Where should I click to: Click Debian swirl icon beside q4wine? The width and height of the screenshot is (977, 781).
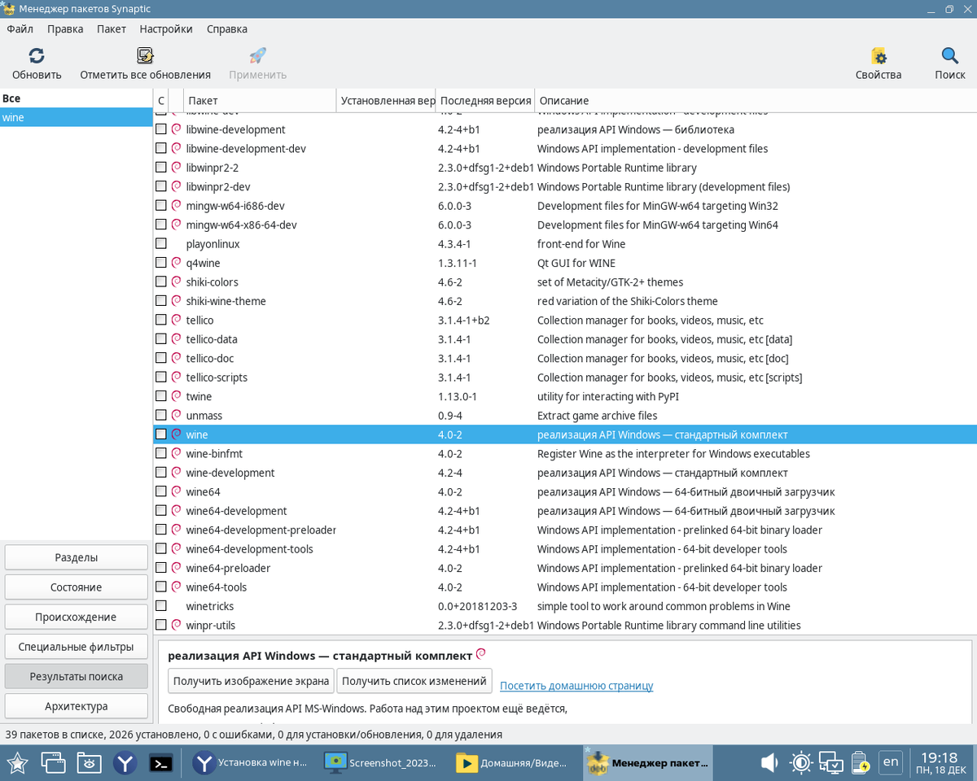tap(176, 263)
